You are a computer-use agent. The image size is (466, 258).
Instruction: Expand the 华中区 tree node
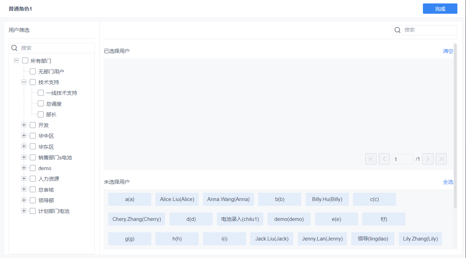point(24,135)
